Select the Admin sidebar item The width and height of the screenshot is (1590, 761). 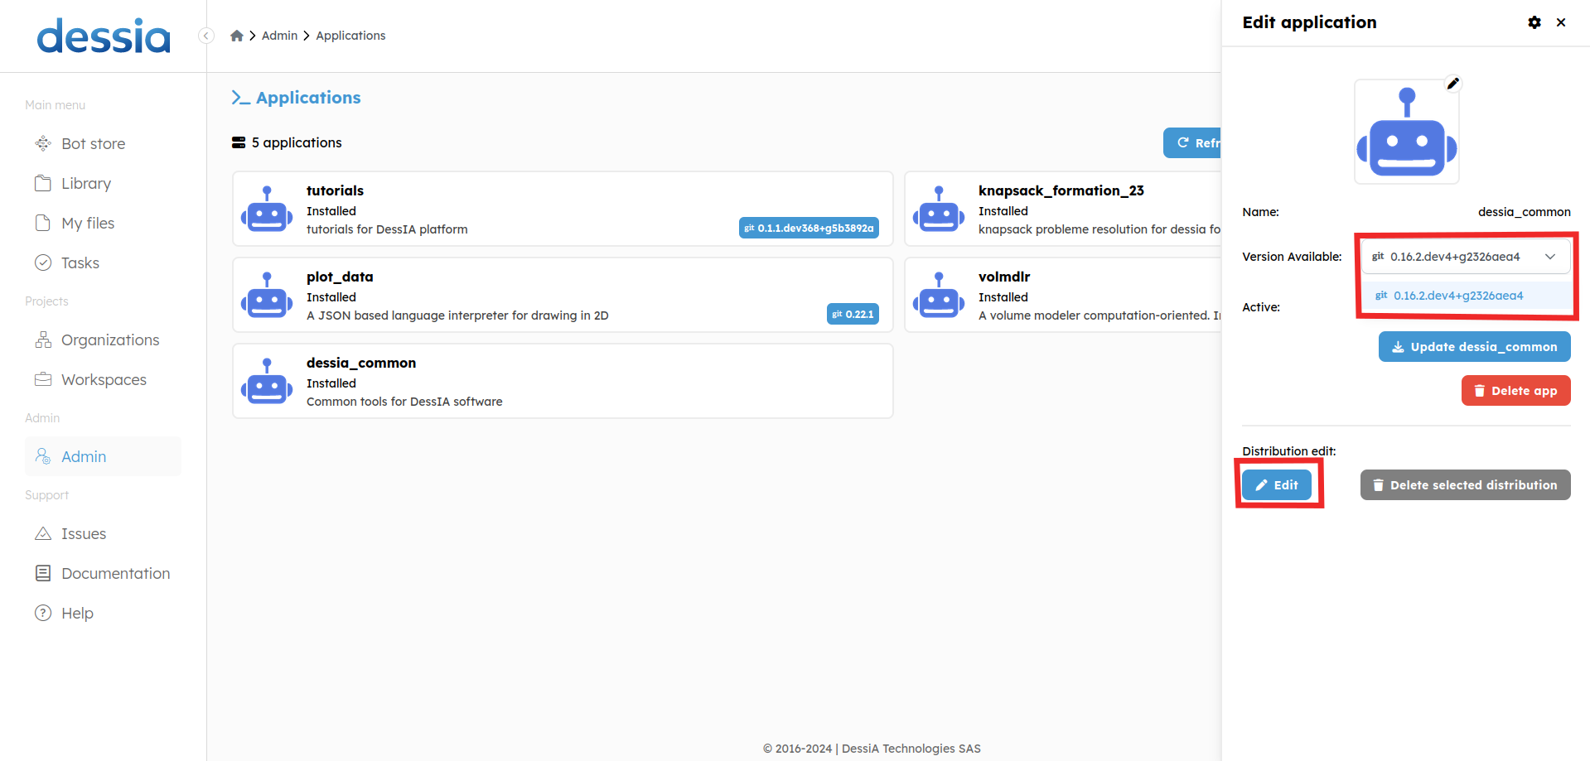(103, 456)
